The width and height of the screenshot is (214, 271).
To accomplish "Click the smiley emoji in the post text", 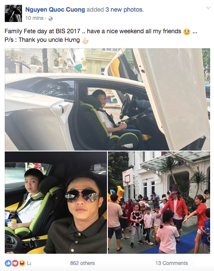I will 187,32.
